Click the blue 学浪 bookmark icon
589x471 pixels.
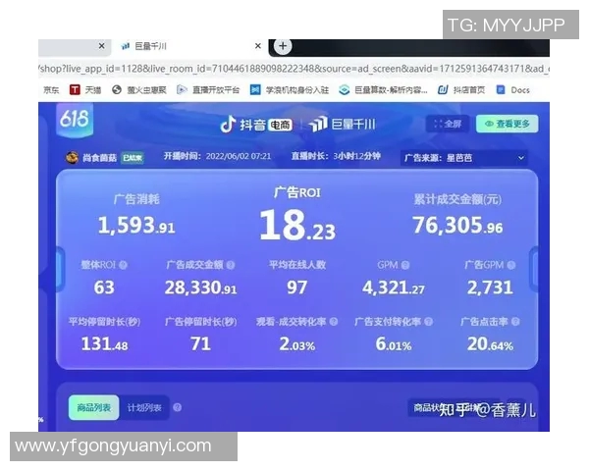coord(255,89)
